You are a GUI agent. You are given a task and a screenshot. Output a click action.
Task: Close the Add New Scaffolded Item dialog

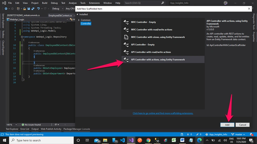click(249, 9)
